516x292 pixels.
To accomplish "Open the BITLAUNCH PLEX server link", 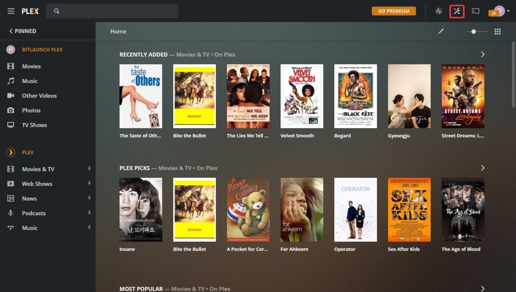I will 42,50.
